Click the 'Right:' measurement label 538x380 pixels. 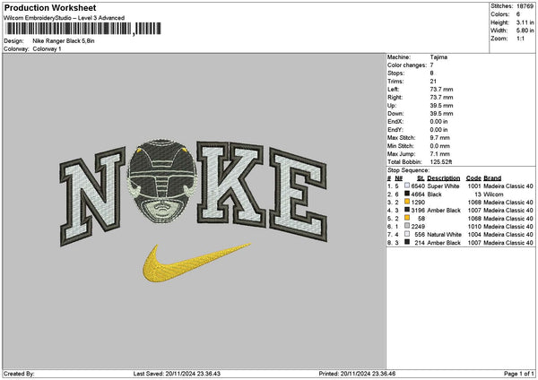395,98
